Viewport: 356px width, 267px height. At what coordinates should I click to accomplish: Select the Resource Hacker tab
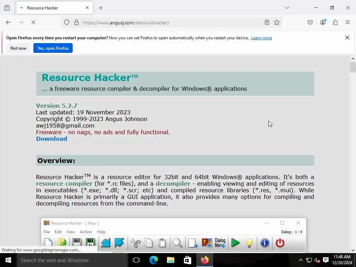tap(55, 8)
